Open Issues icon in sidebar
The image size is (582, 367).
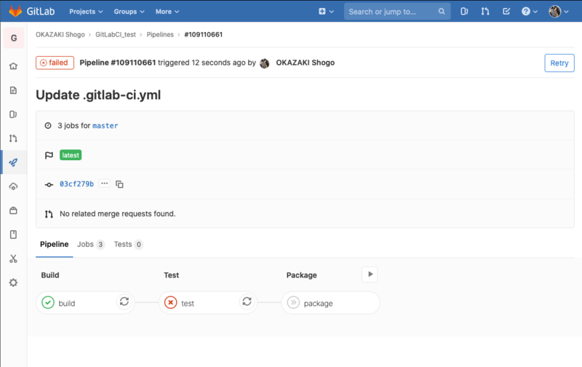pos(13,114)
